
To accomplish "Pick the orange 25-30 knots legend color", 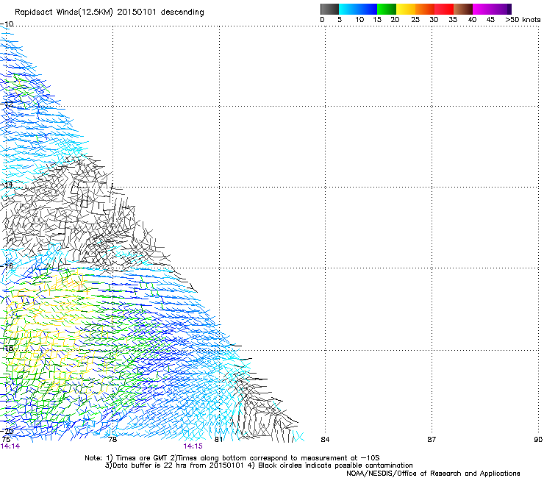I will (x=425, y=9).
